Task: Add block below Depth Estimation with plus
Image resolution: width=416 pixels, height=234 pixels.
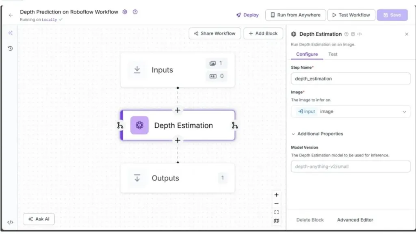Action: click(x=178, y=140)
